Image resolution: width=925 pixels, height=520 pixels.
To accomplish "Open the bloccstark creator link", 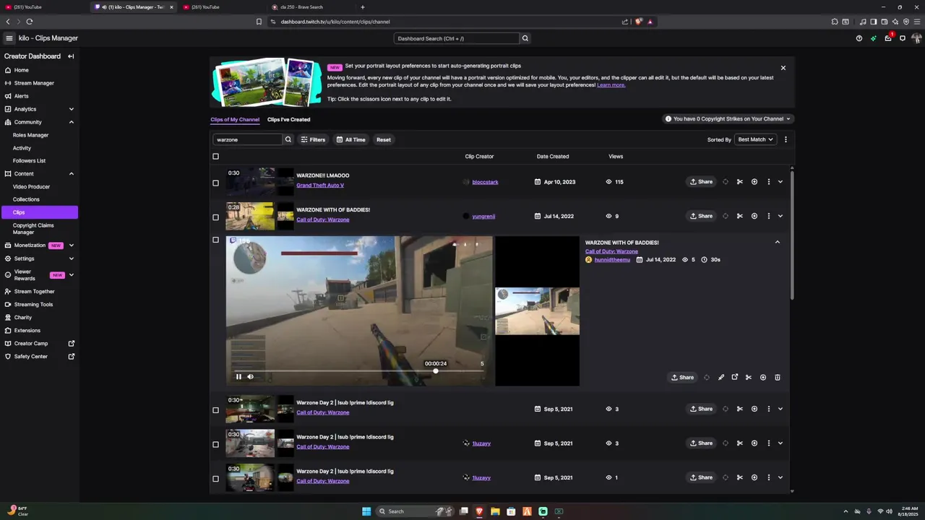I will [485, 182].
